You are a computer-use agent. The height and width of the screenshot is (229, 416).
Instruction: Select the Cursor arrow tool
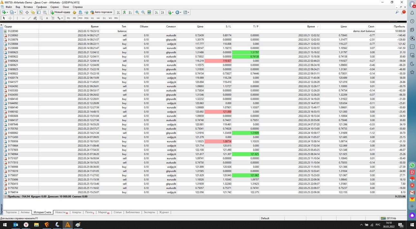[x=4, y=18]
